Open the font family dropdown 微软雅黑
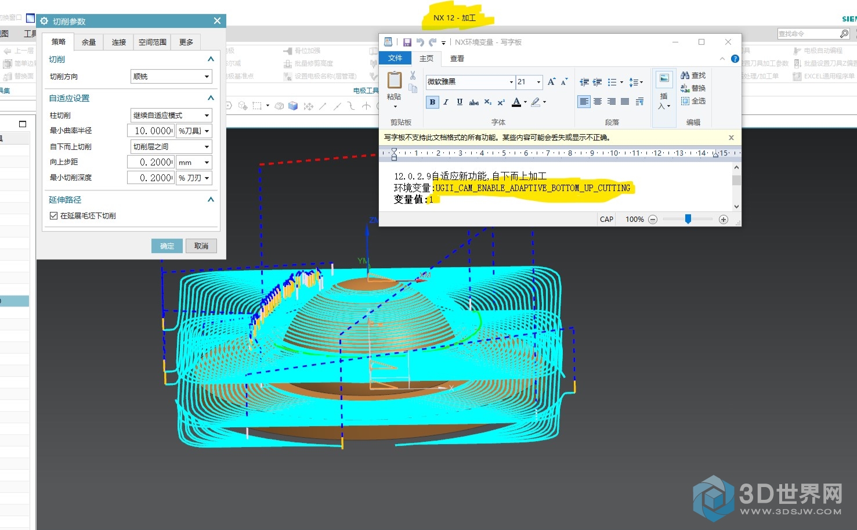Screen dimensions: 857x530 pyautogui.click(x=511, y=82)
